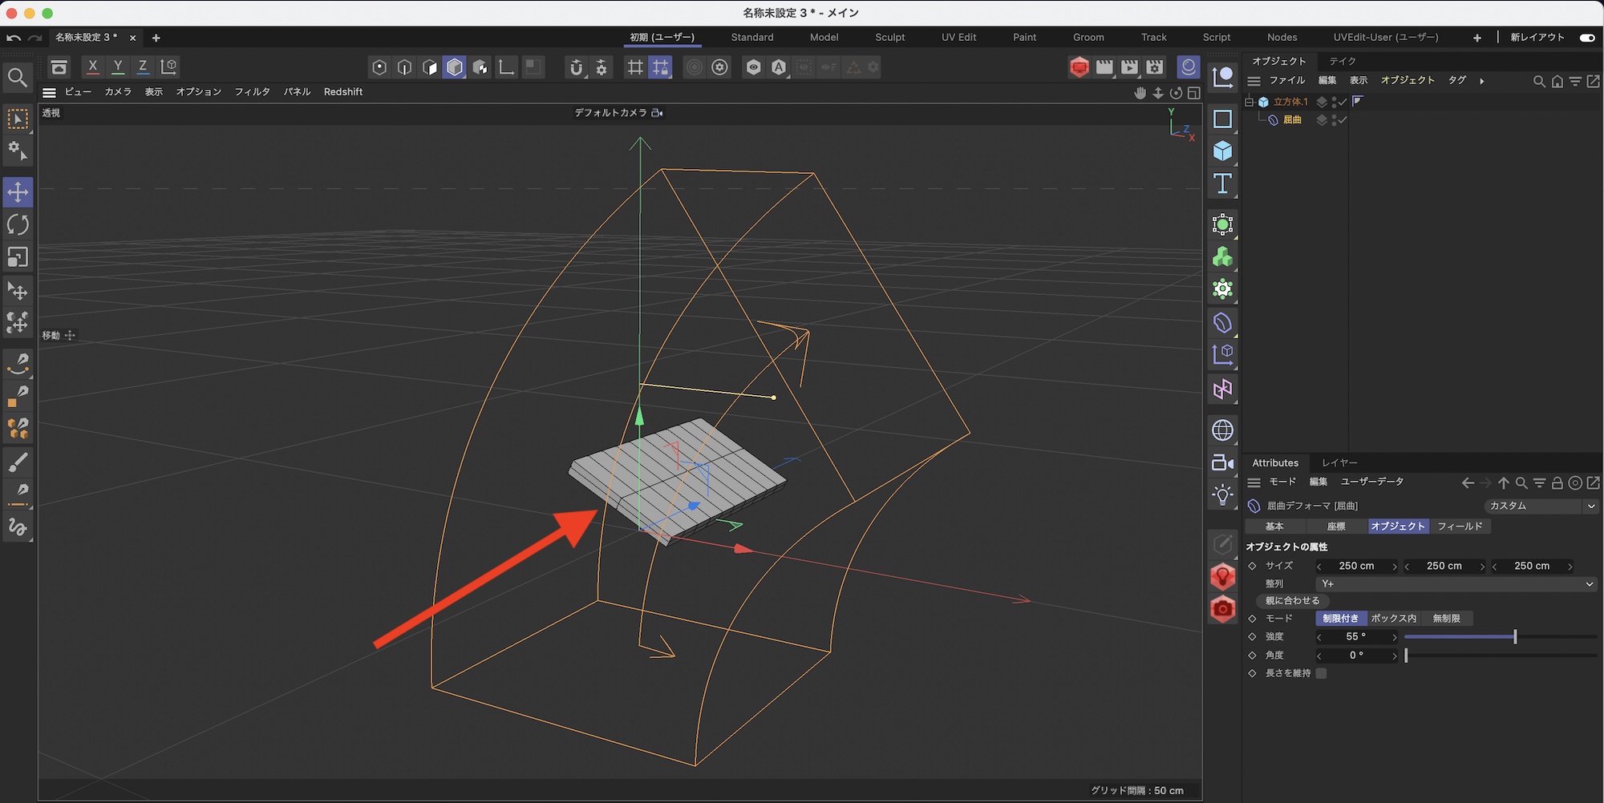The height and width of the screenshot is (803, 1604).
Task: Toggle the enable checkmark of 屈曲 object
Action: point(1342,120)
